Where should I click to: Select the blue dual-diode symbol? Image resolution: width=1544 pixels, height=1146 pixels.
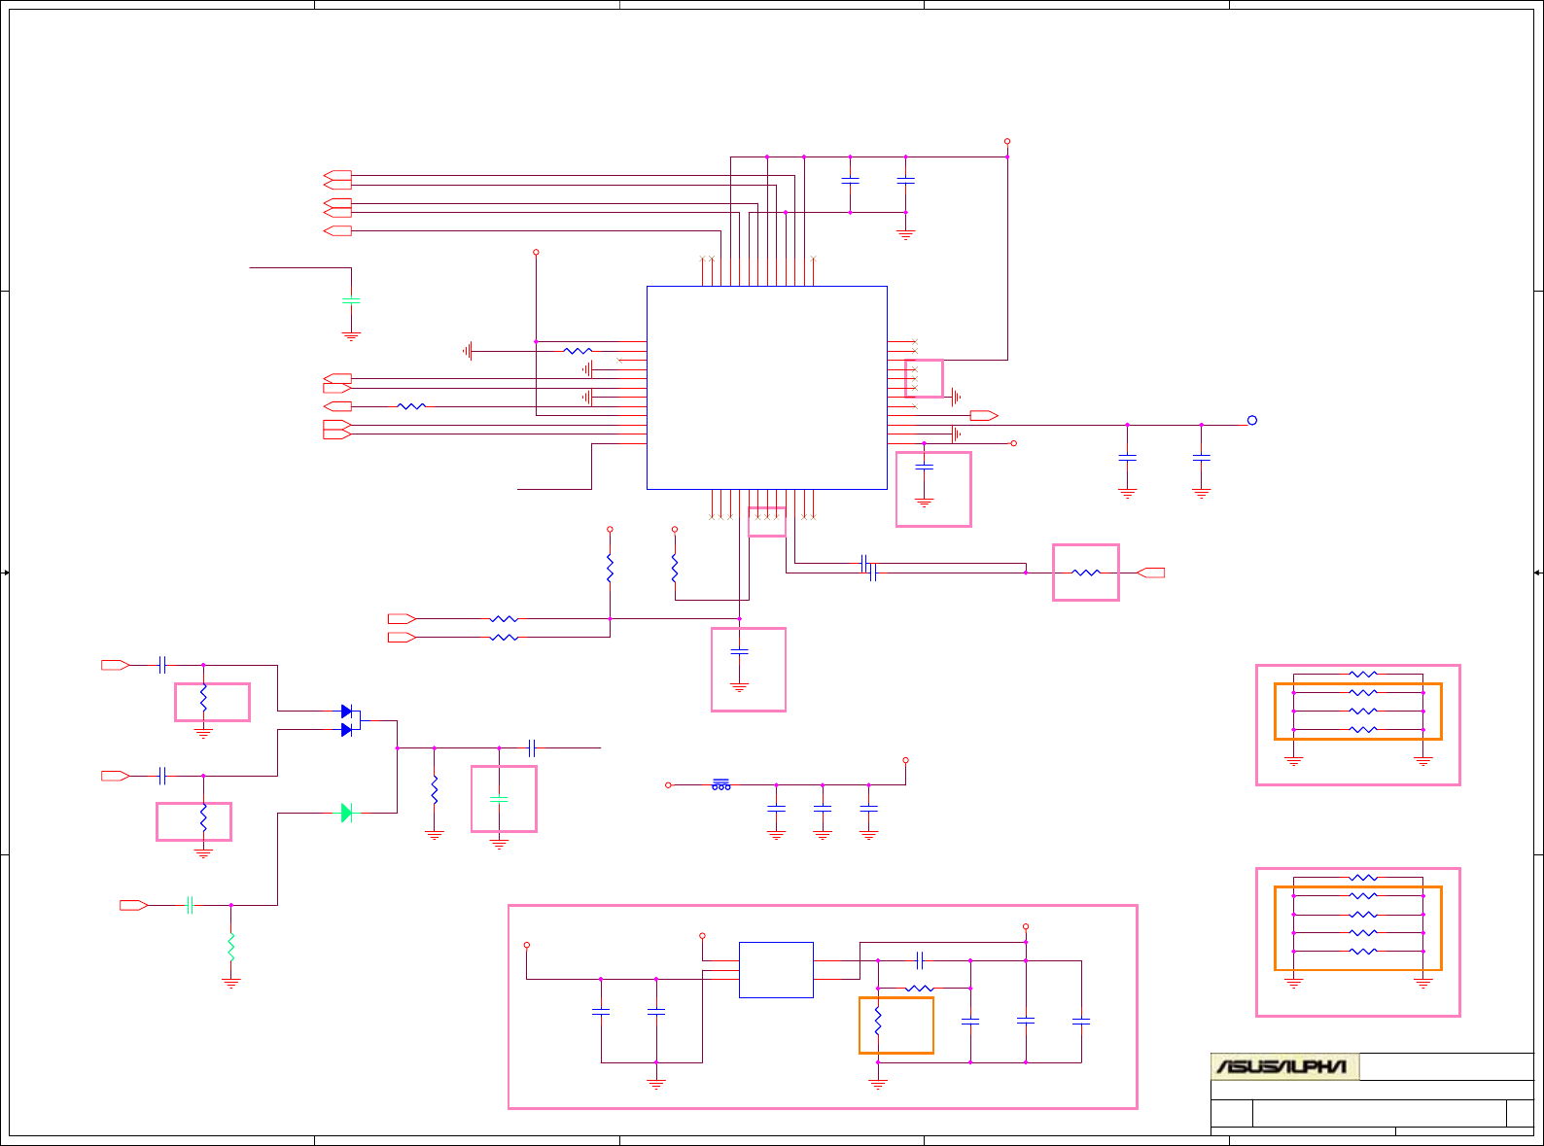[351, 720]
